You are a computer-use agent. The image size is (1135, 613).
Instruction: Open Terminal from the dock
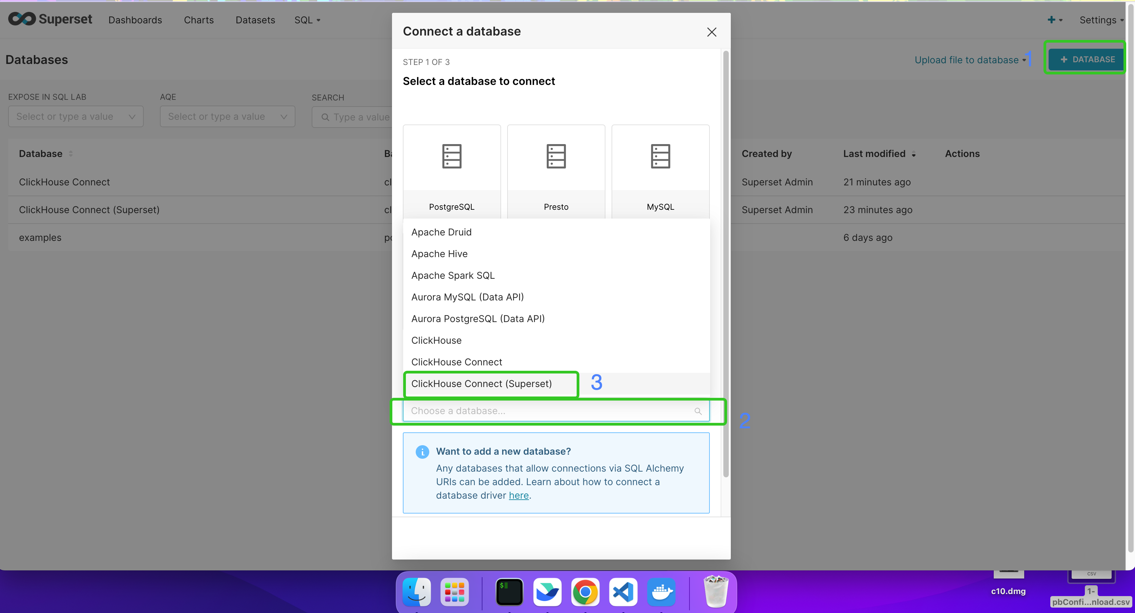[x=509, y=592]
